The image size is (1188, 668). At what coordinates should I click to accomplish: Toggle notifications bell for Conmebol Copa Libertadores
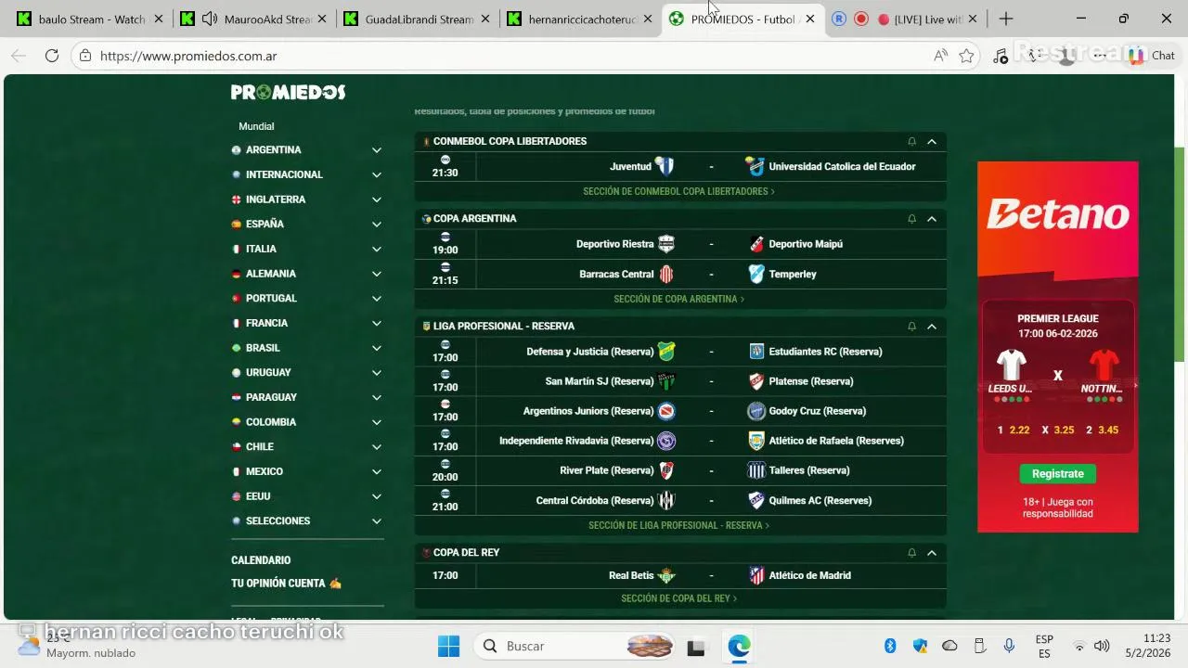tap(911, 141)
